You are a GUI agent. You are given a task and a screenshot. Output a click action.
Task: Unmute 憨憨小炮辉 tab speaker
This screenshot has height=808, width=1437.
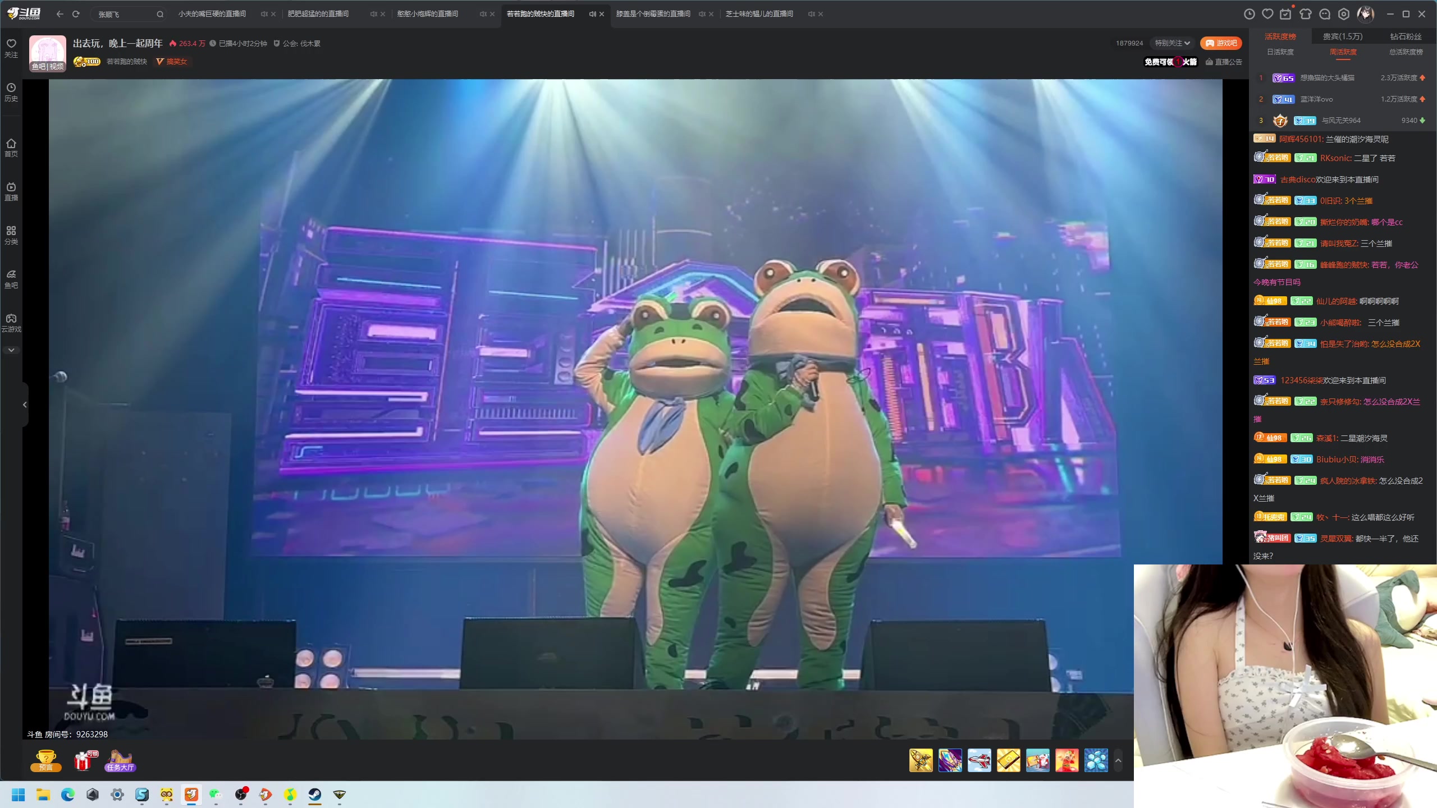483,14
